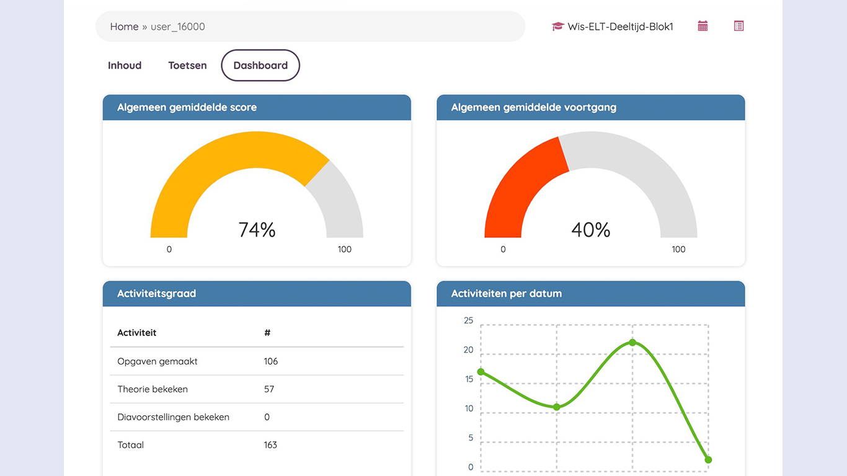Click the # column header
The width and height of the screenshot is (847, 476).
[267, 333]
